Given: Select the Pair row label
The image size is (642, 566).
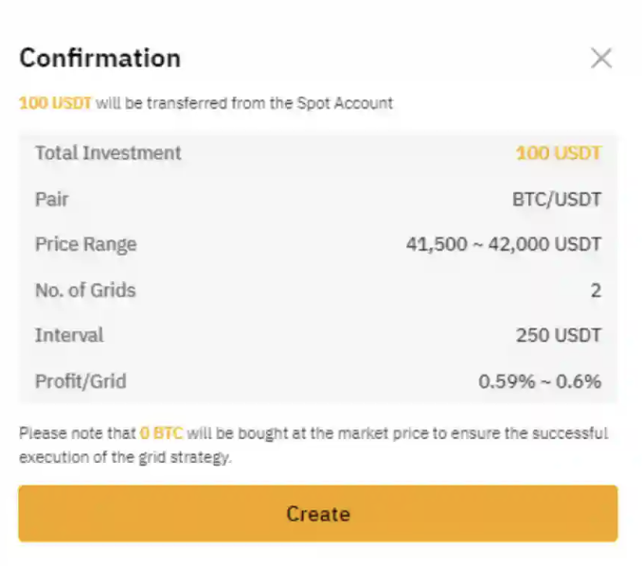Looking at the screenshot, I should coord(52,199).
